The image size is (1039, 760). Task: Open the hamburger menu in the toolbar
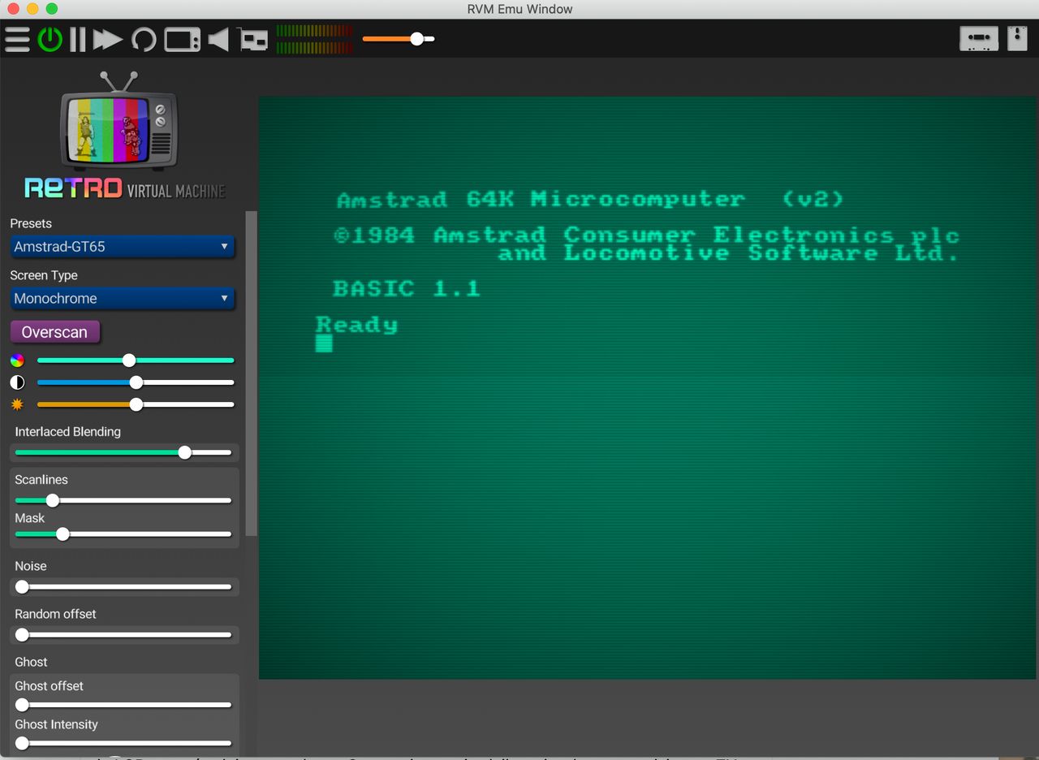pyautogui.click(x=17, y=39)
